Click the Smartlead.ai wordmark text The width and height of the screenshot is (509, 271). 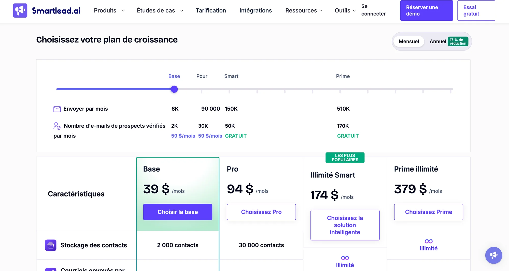click(x=56, y=10)
